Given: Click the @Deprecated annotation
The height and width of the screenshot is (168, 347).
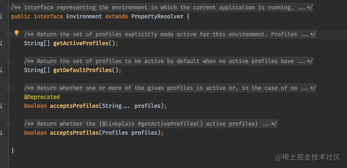Looking at the screenshot, I should [x=42, y=97].
